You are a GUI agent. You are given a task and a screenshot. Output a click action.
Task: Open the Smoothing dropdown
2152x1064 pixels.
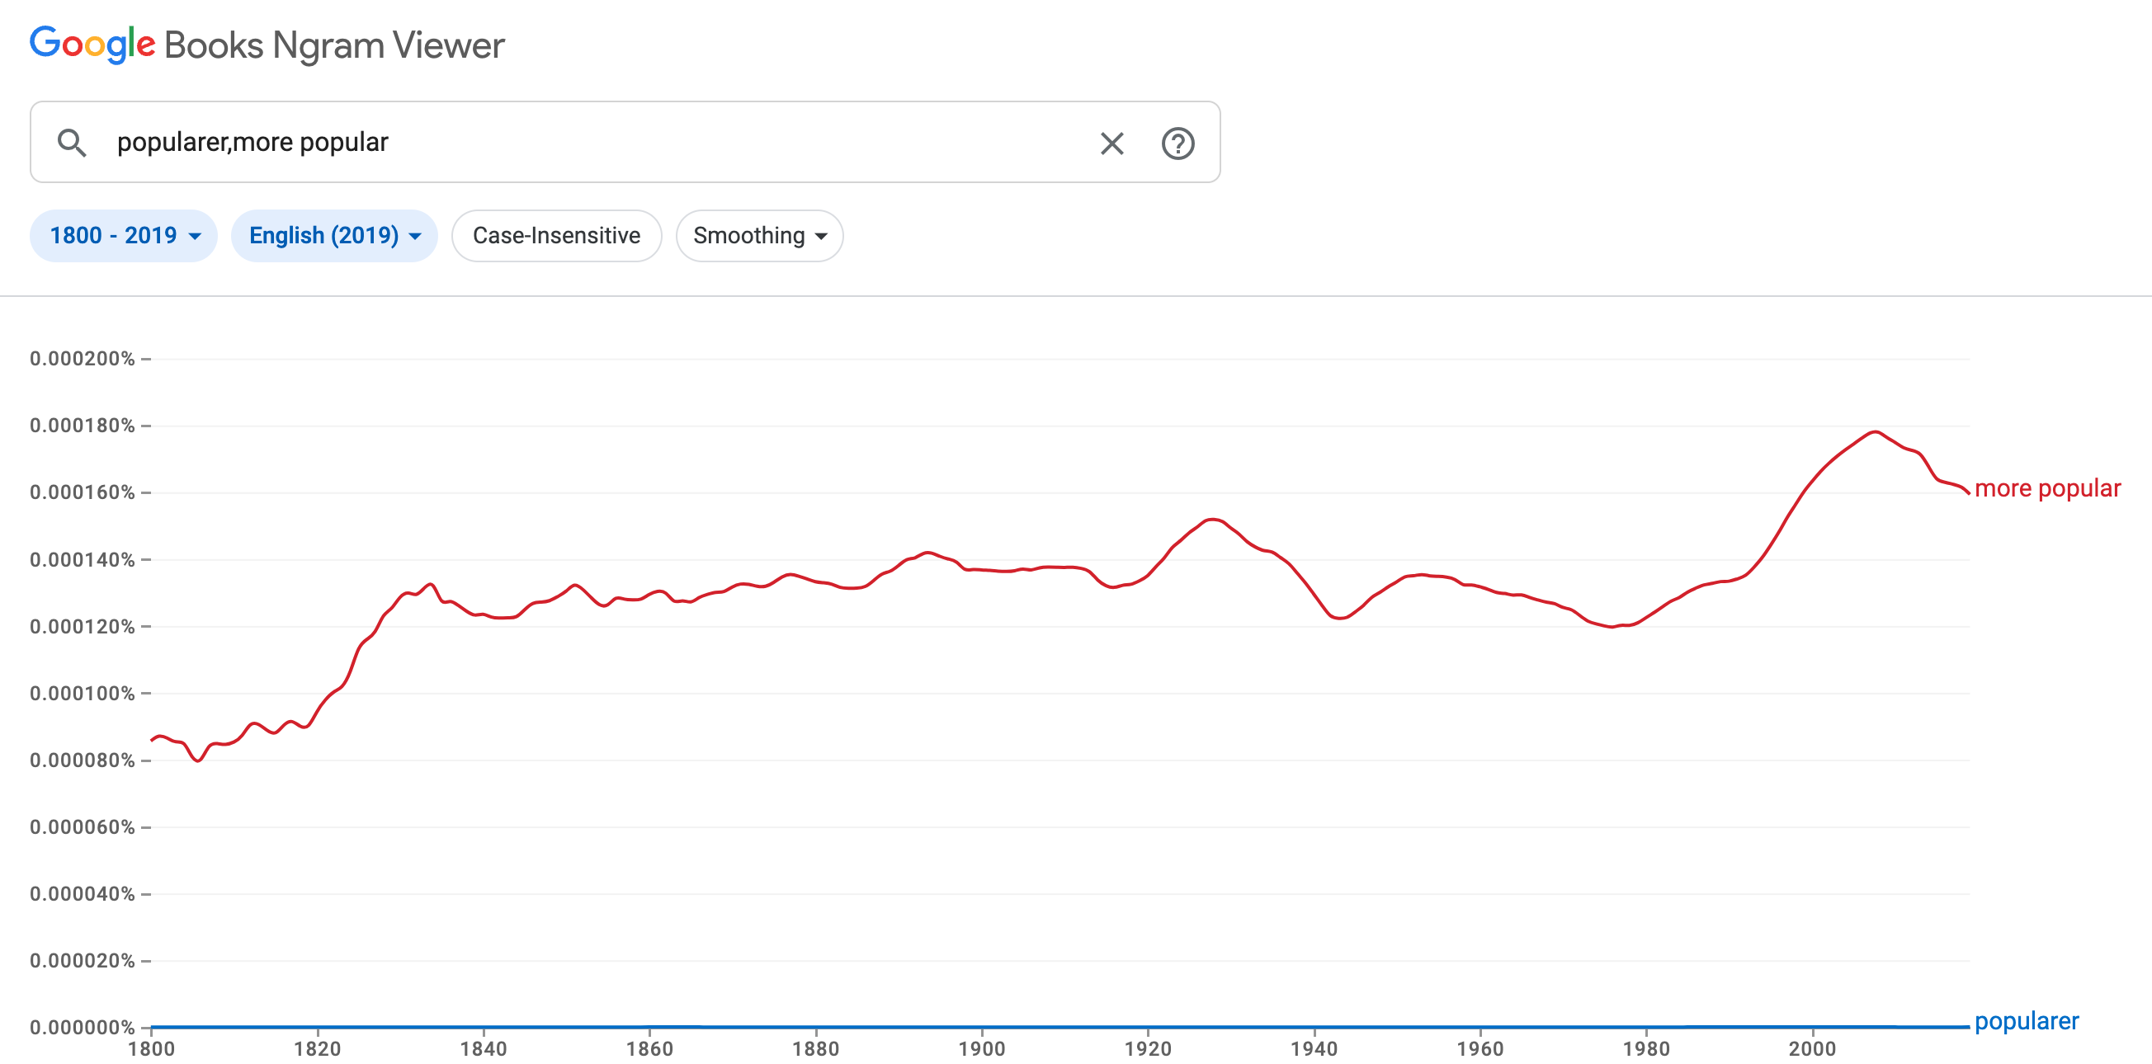pos(758,236)
